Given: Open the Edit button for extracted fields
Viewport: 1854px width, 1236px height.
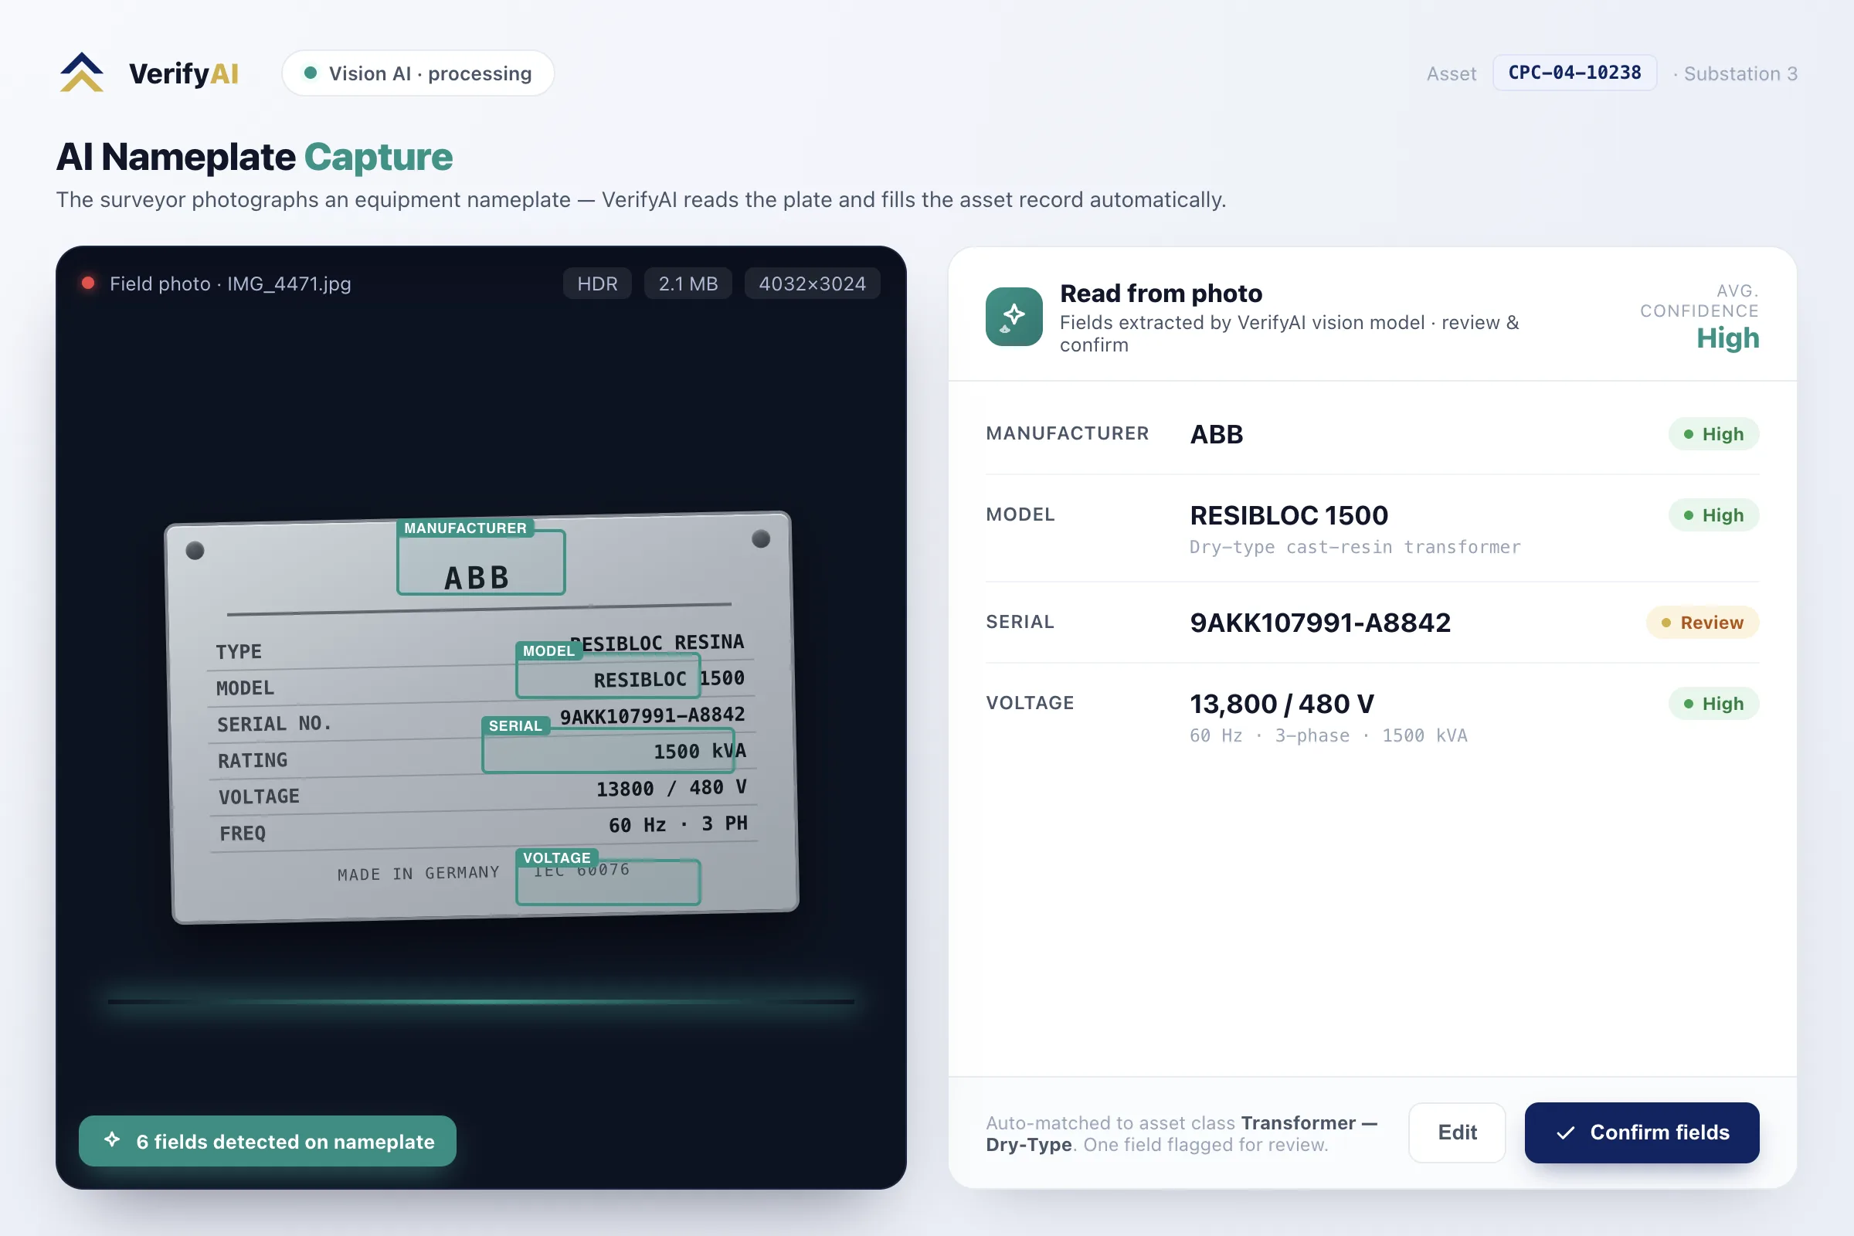Looking at the screenshot, I should coord(1457,1132).
